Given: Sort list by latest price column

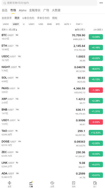Looking at the screenshot, I should [80, 30].
